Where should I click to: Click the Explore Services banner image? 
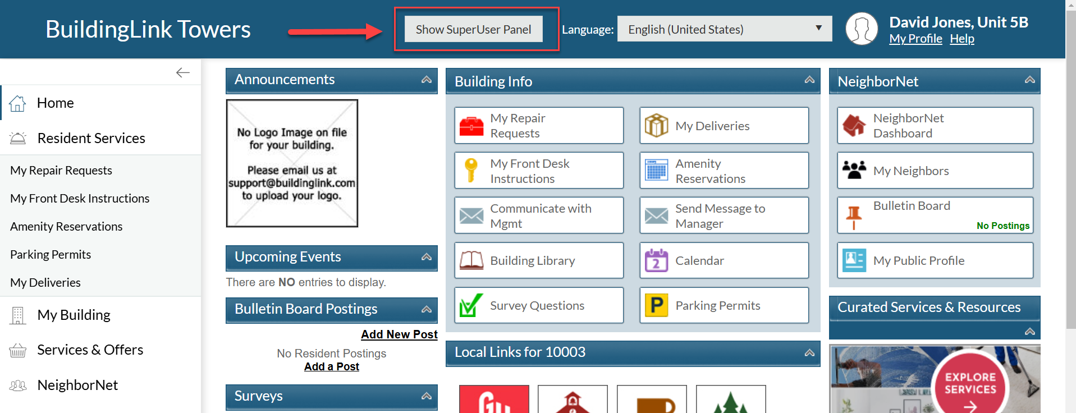(935, 379)
